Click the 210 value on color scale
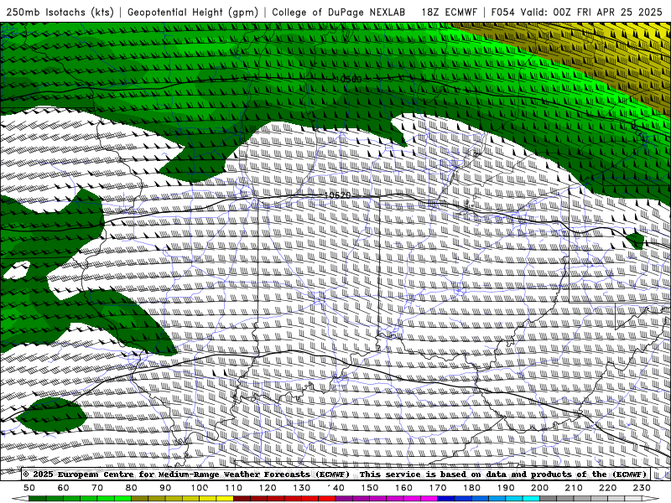The image size is (671, 503). pos(574,488)
